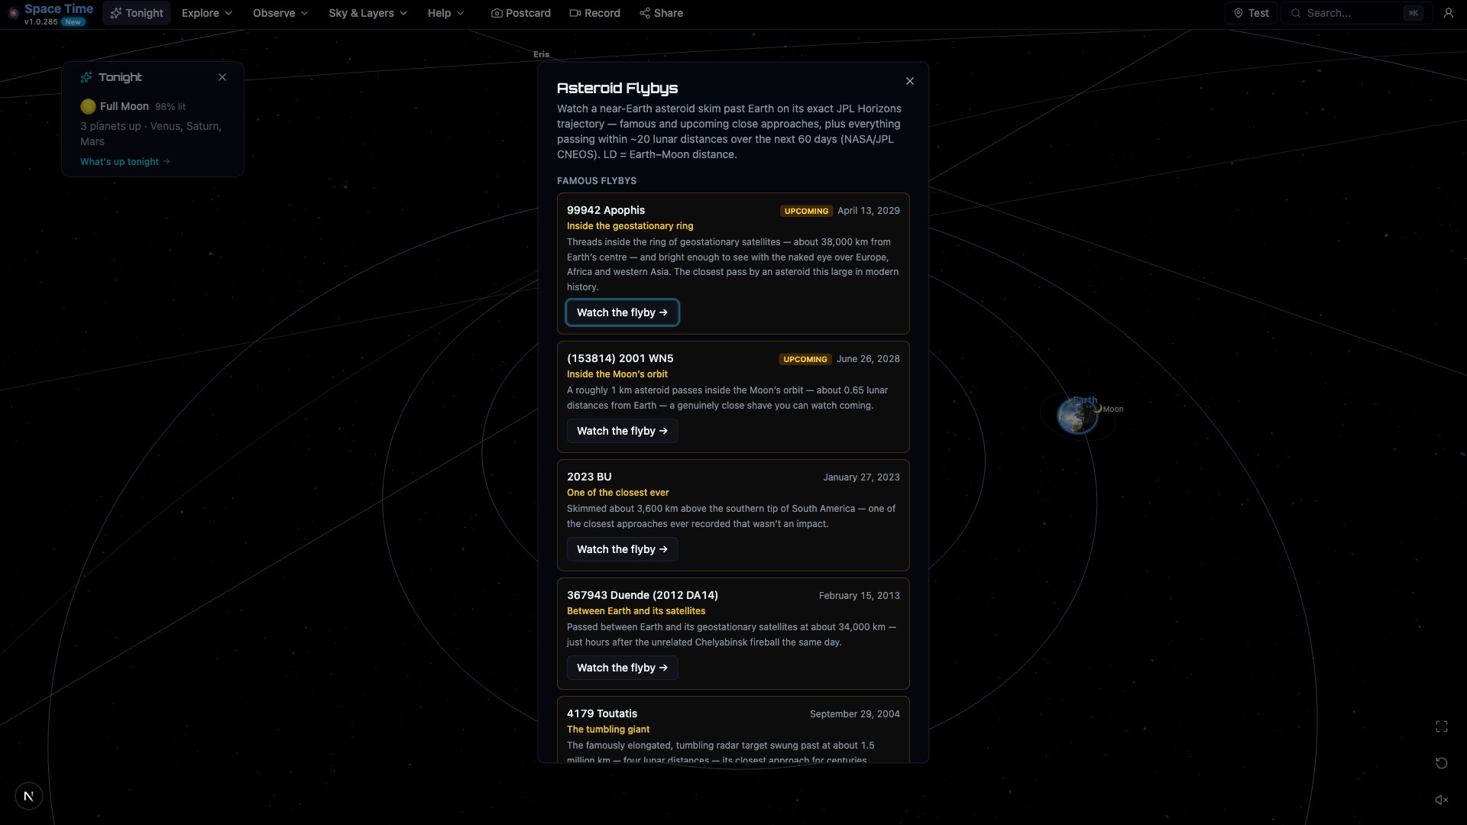Open the Sky & Layers dropdown

coord(368,13)
